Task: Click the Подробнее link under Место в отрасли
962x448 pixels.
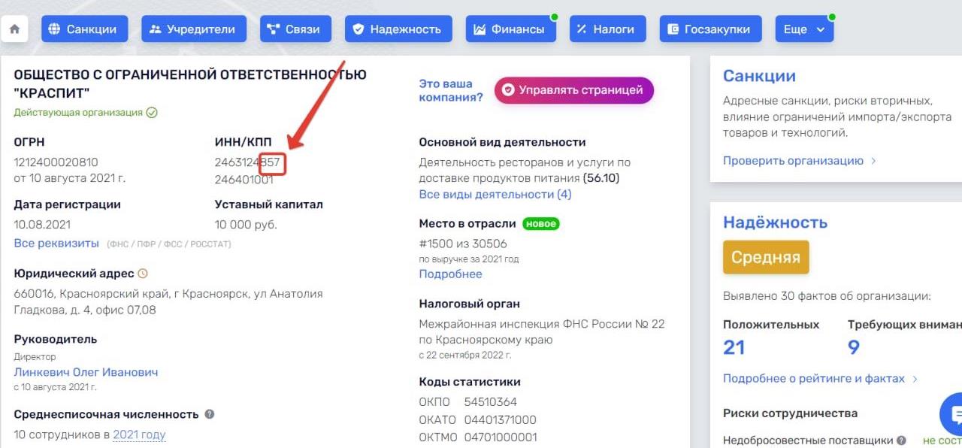Action: [x=450, y=274]
